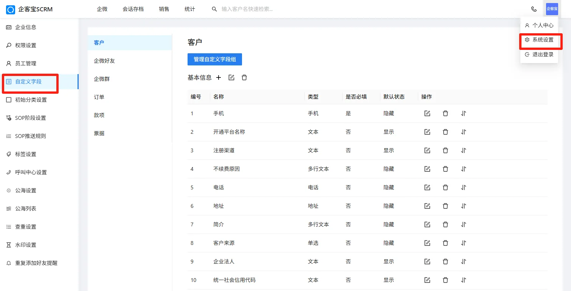Open 权限设置 in sidebar
This screenshot has width=571, height=291.
coord(39,45)
